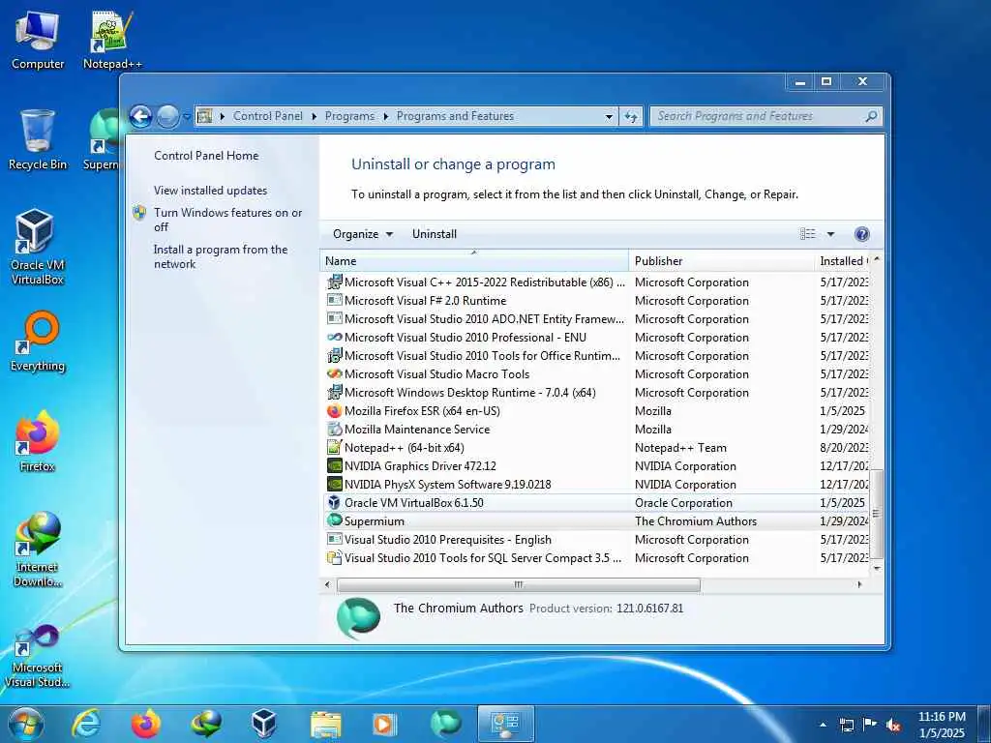The image size is (991, 743).
Task: Click the refresh button beside address bar
Action: point(631,116)
